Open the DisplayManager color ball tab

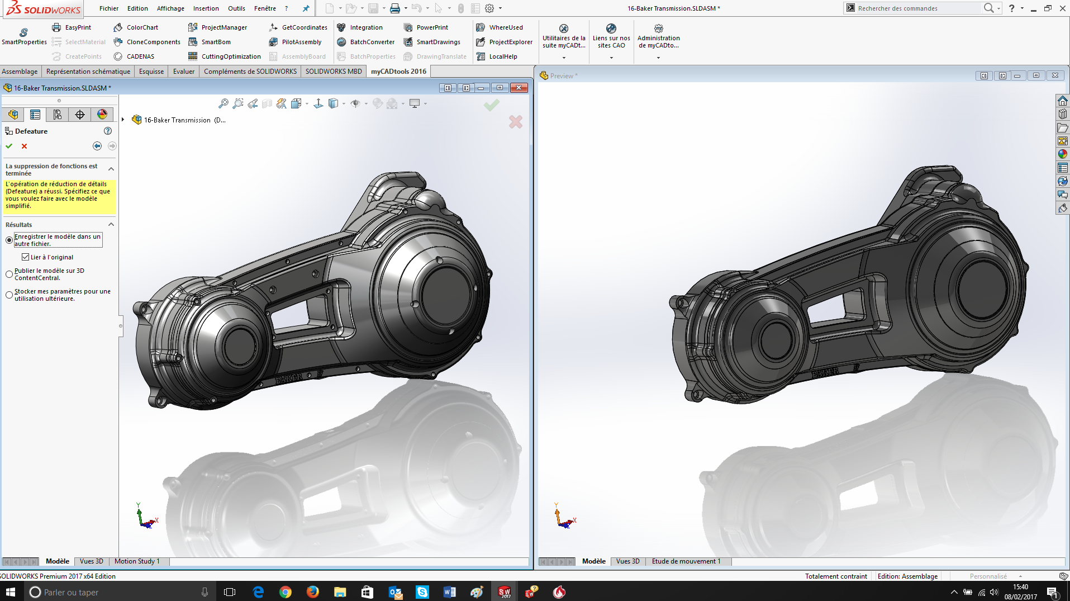(102, 115)
